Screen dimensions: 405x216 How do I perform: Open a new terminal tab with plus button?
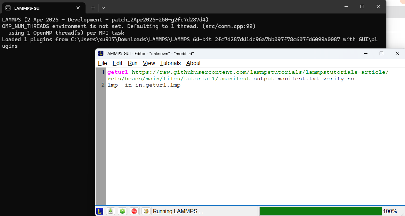[93, 8]
